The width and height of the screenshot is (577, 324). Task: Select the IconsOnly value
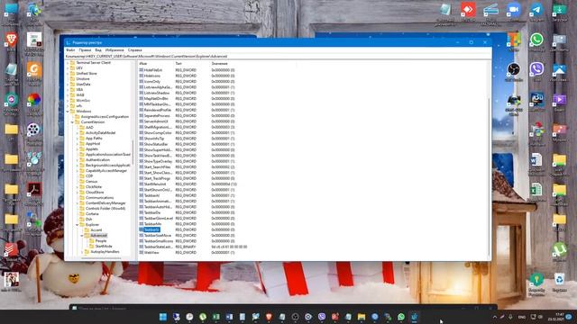(x=152, y=82)
